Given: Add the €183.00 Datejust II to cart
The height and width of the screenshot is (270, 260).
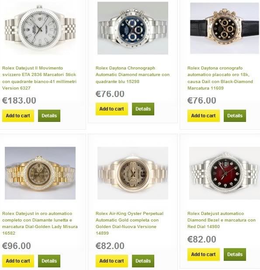Looking at the screenshot, I should click(18, 115).
